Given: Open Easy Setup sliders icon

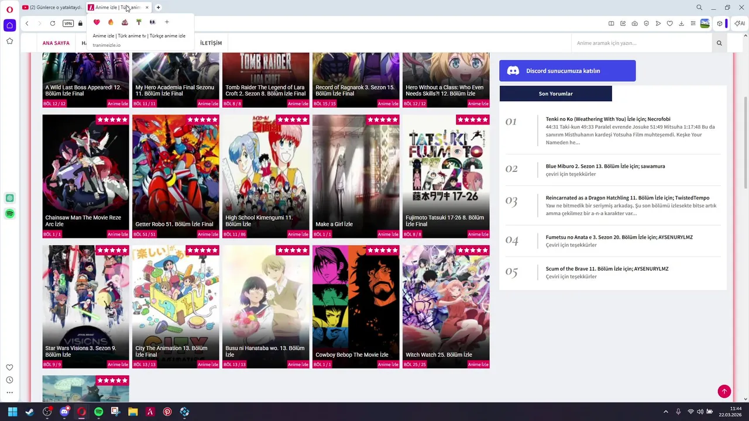Looking at the screenshot, I should pyautogui.click(x=693, y=23).
